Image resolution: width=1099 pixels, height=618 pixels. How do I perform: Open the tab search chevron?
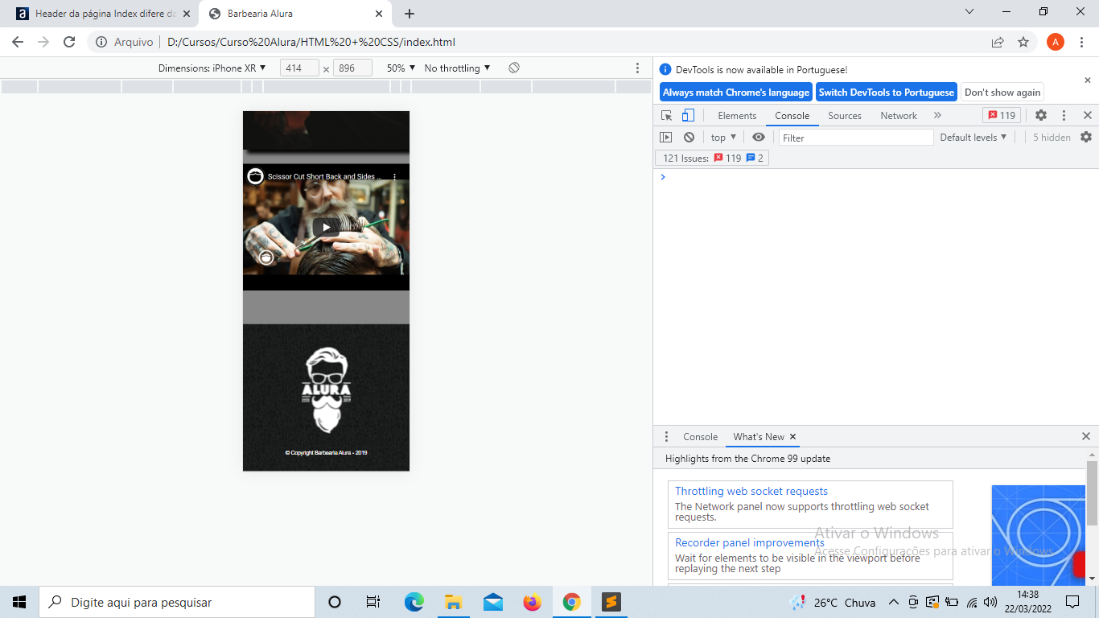(x=969, y=12)
